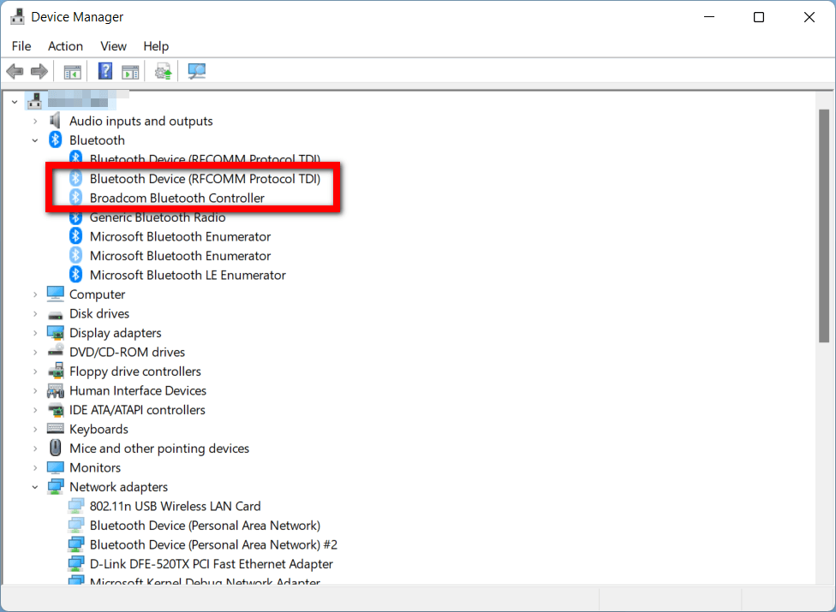Select Microsoft Bluetooth LE Enumerator
836x612 pixels.
click(188, 276)
